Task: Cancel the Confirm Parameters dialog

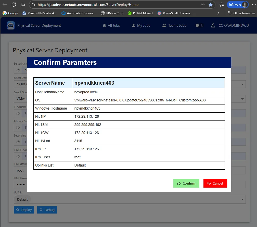Action: (215, 183)
